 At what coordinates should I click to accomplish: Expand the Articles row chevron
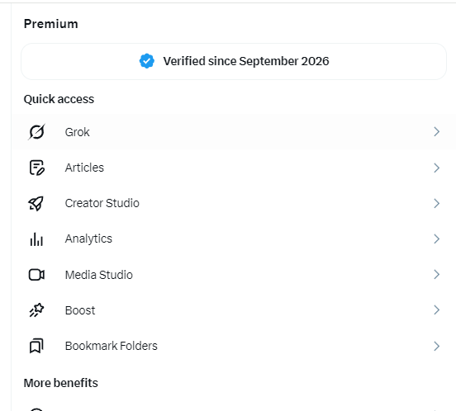[x=436, y=168]
